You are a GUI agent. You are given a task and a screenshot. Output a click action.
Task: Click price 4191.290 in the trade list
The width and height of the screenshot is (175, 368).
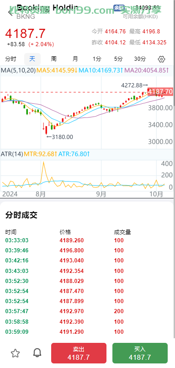(72, 331)
